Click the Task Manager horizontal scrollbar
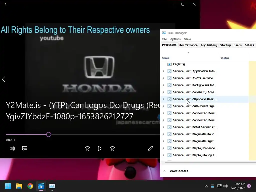 210,162
